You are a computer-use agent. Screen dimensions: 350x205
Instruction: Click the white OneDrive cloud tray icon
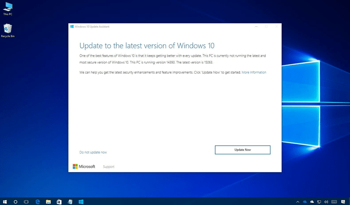tap(312, 202)
